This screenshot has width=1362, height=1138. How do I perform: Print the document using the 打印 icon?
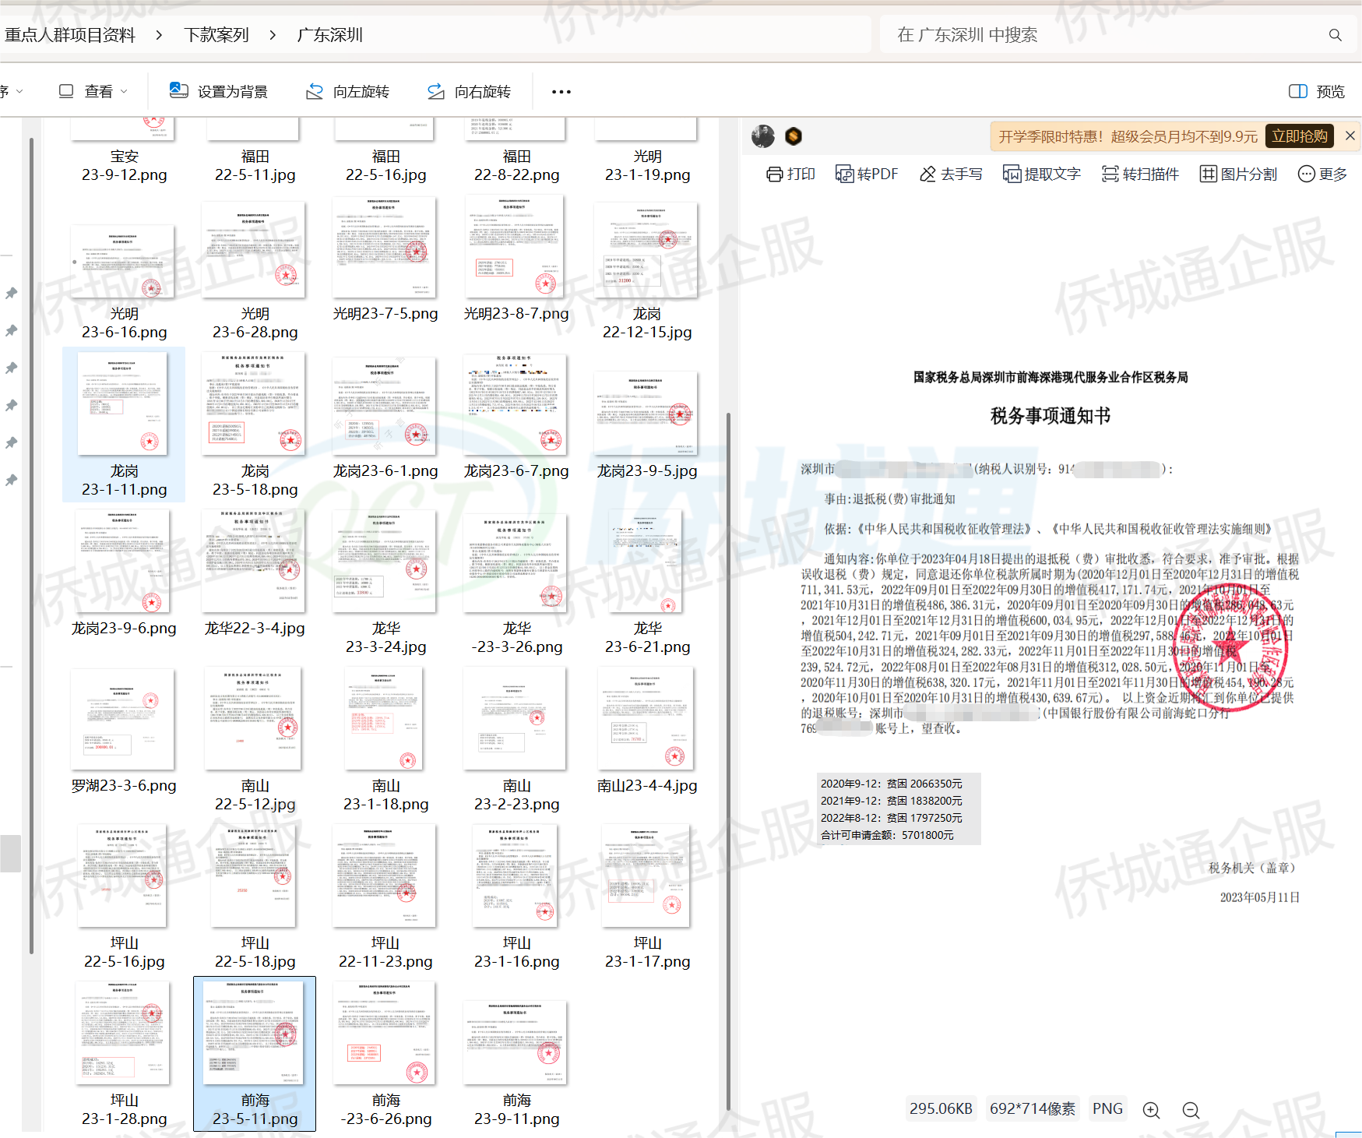tap(790, 174)
